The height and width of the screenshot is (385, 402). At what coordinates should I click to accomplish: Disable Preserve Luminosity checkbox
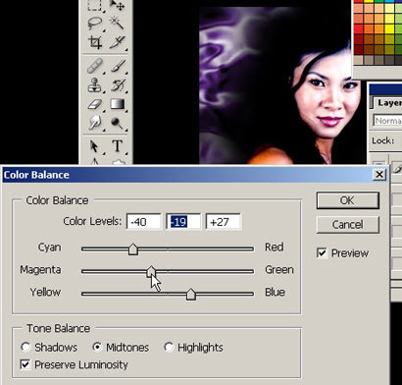[25, 364]
